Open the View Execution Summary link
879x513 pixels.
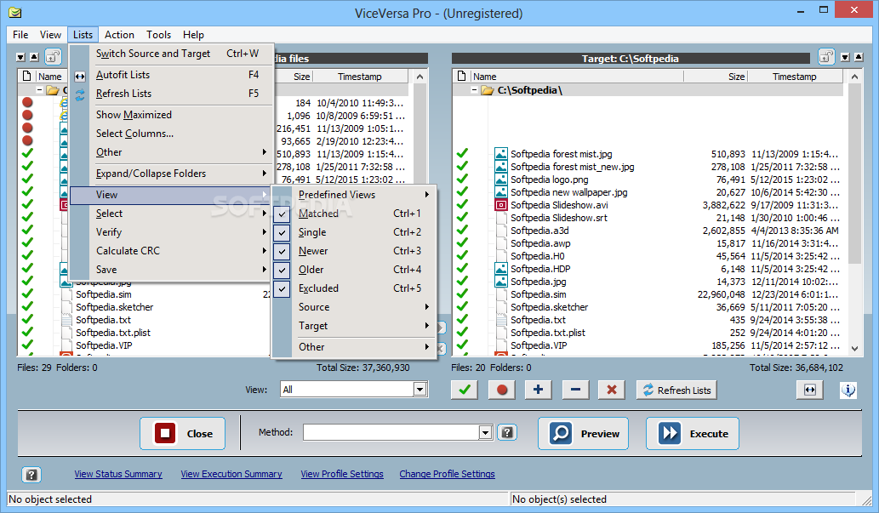tap(231, 475)
